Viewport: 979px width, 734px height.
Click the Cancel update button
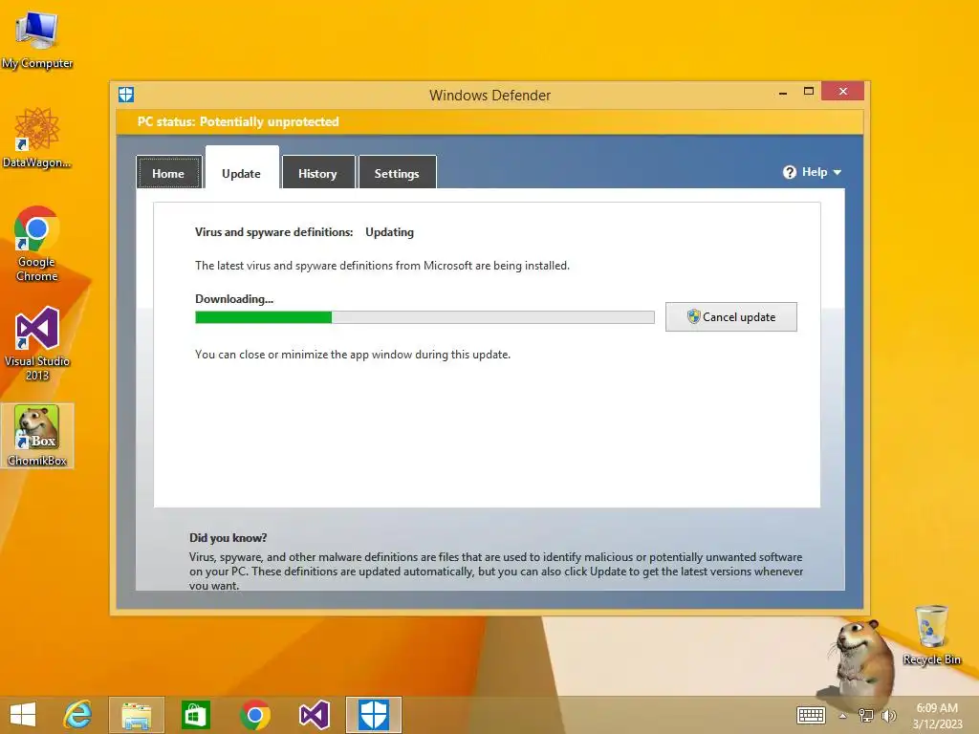pos(731,317)
